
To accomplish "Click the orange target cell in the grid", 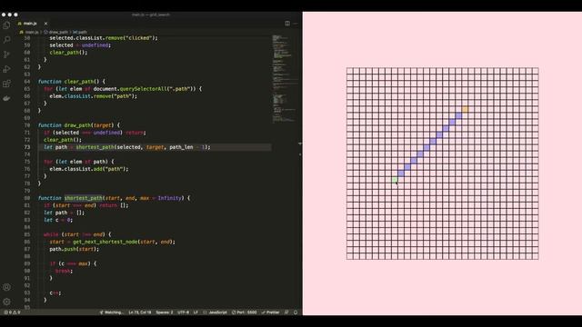I will pos(465,109).
